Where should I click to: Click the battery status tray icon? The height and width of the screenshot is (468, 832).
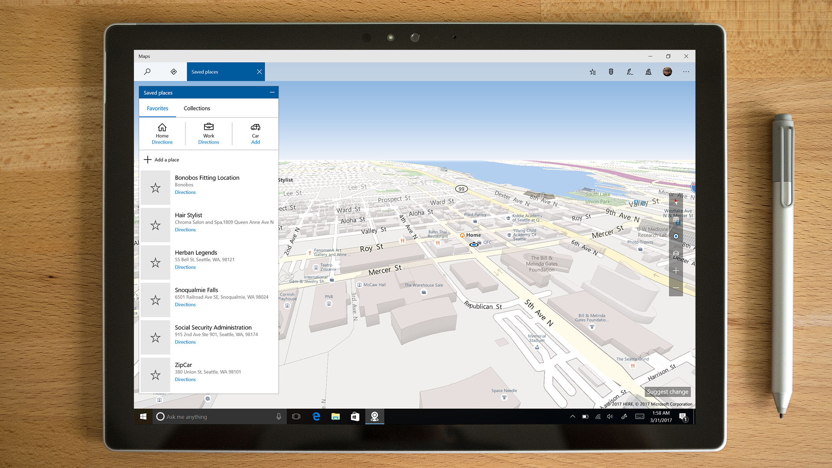[x=585, y=416]
